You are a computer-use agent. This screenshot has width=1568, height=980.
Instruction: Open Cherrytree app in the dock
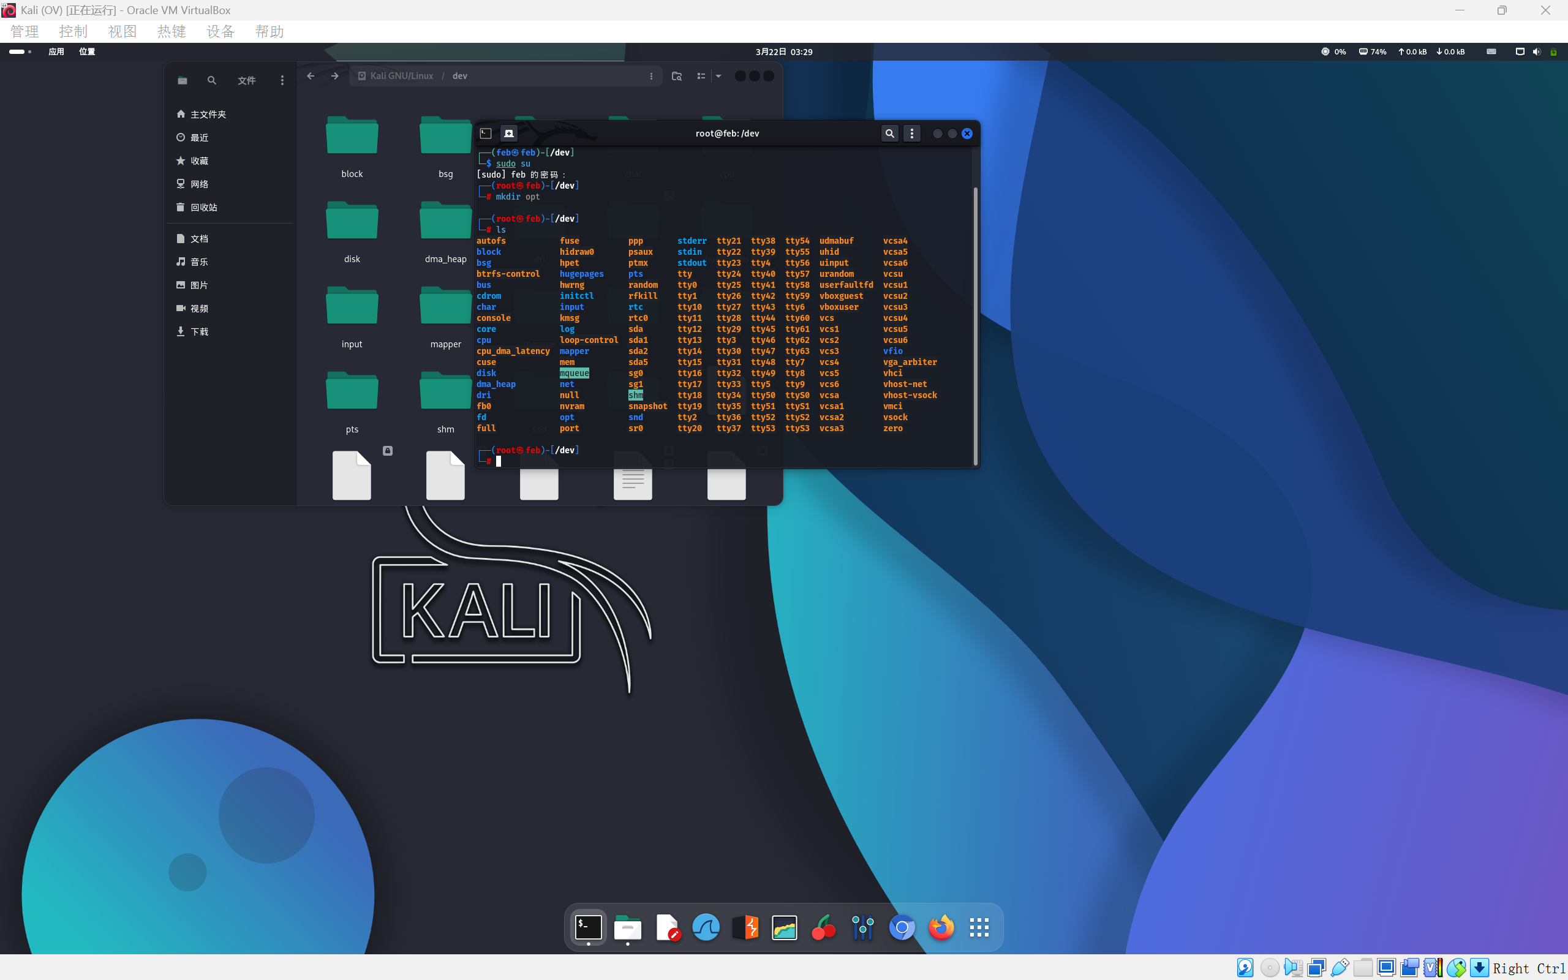pos(824,927)
